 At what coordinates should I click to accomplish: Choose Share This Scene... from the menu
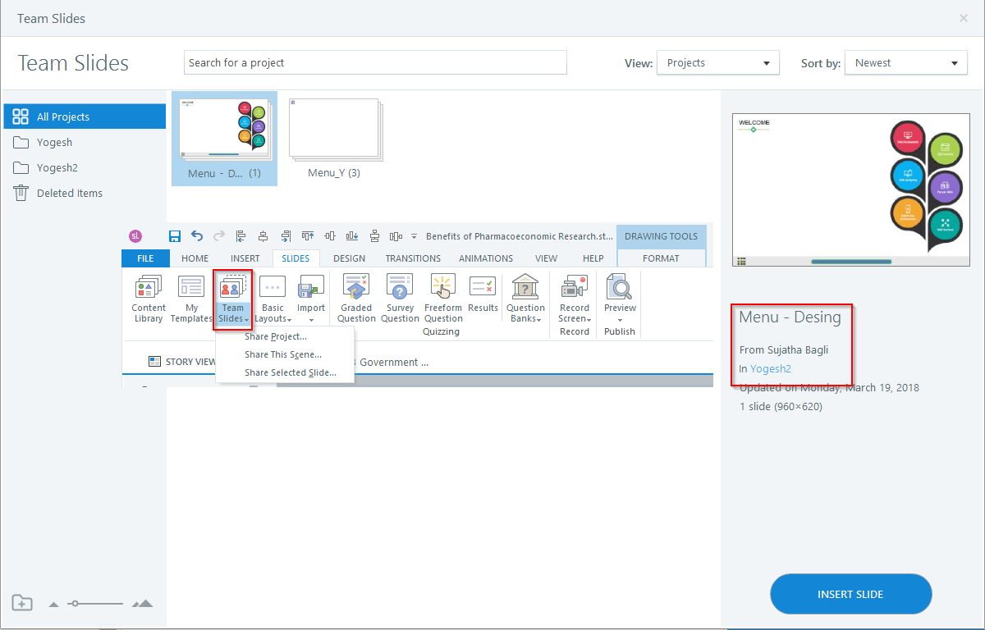click(x=285, y=354)
